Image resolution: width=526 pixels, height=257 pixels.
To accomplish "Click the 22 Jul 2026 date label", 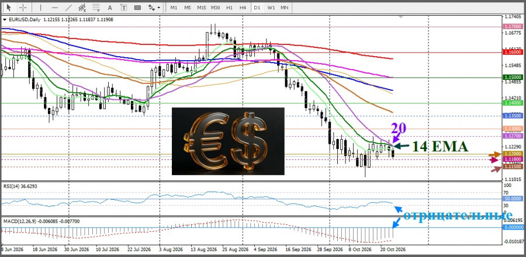I will pos(138,249).
